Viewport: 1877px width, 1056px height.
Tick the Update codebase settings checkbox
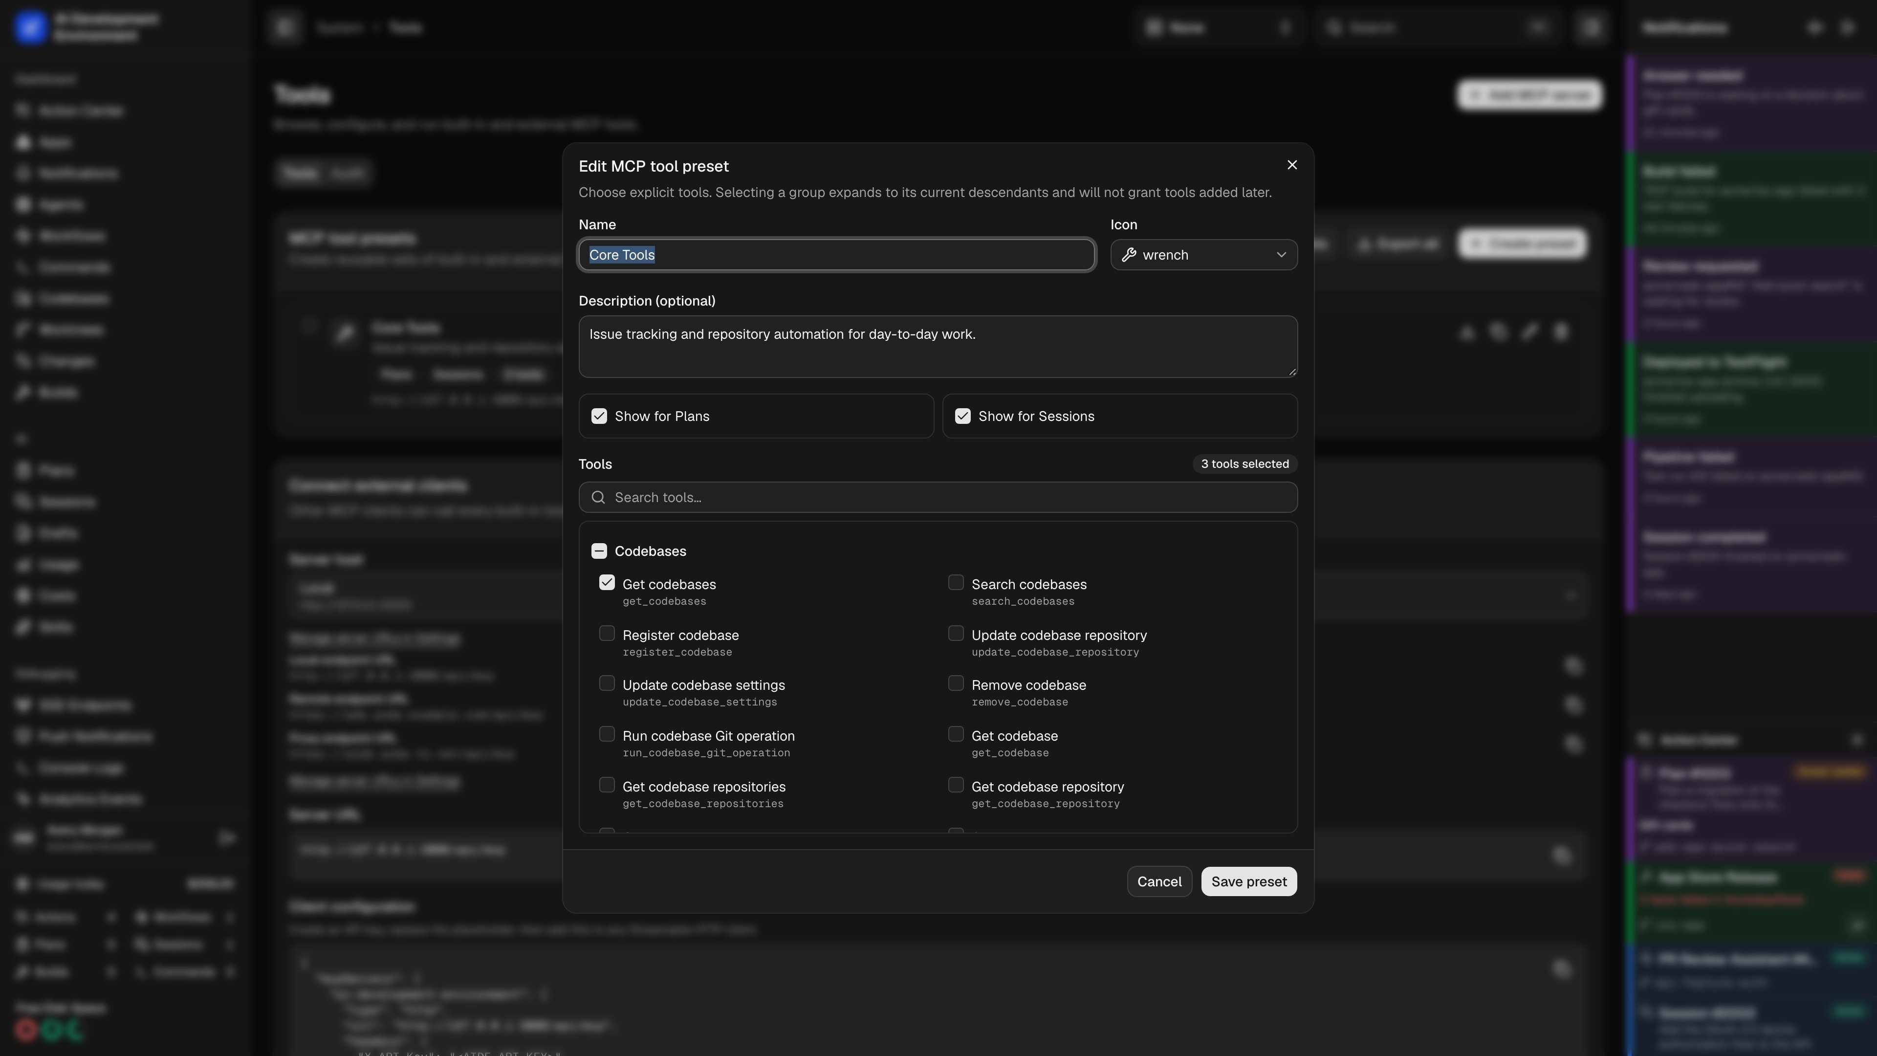[x=607, y=683]
